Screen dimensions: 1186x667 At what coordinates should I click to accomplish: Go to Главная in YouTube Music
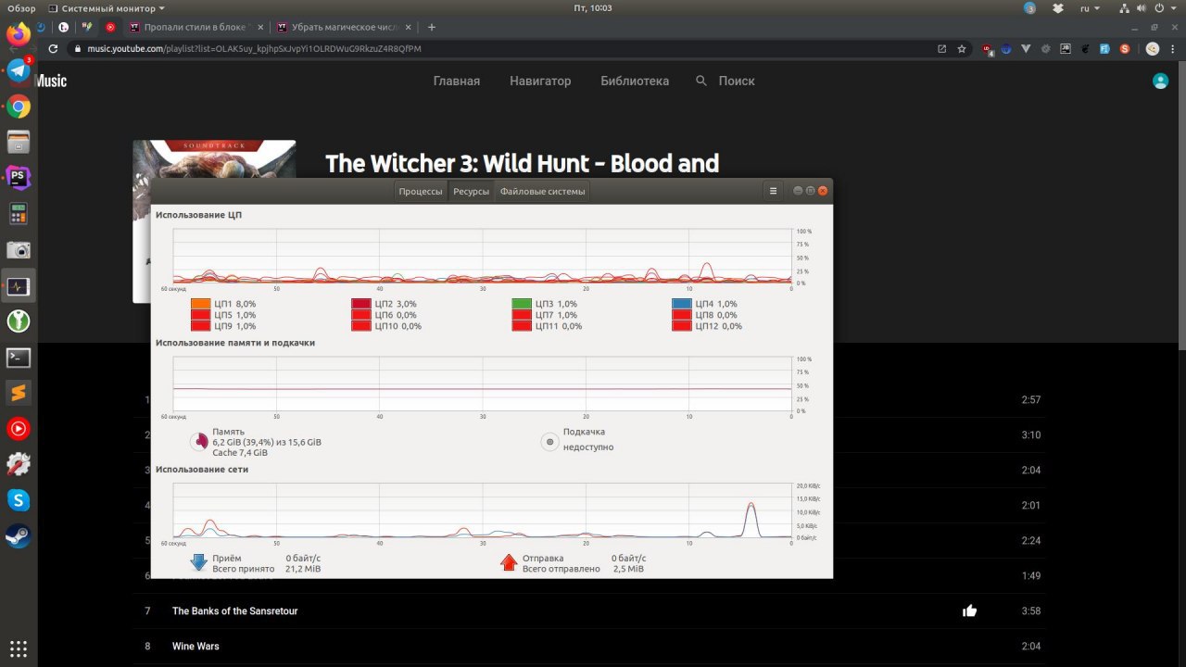tap(457, 82)
